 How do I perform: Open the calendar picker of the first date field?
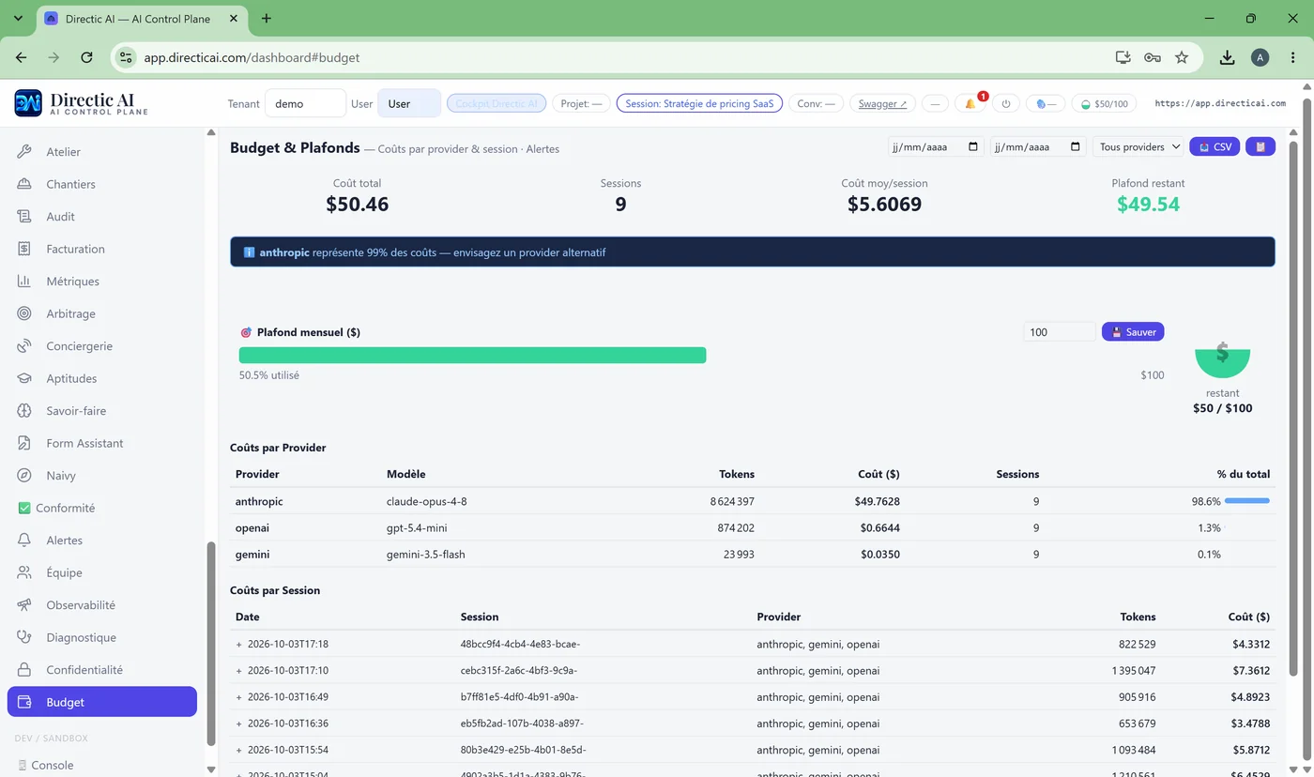[x=972, y=146]
